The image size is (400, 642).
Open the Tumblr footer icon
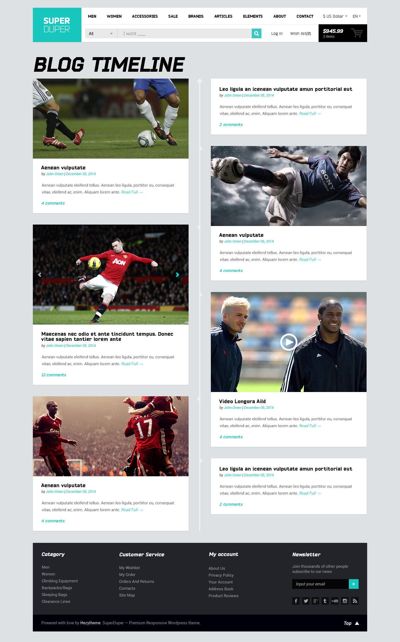(325, 601)
